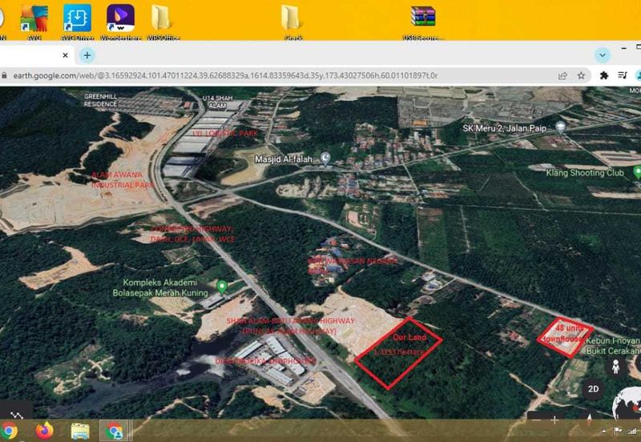
Task: Bookmark this page with the star icon
Action: [581, 75]
